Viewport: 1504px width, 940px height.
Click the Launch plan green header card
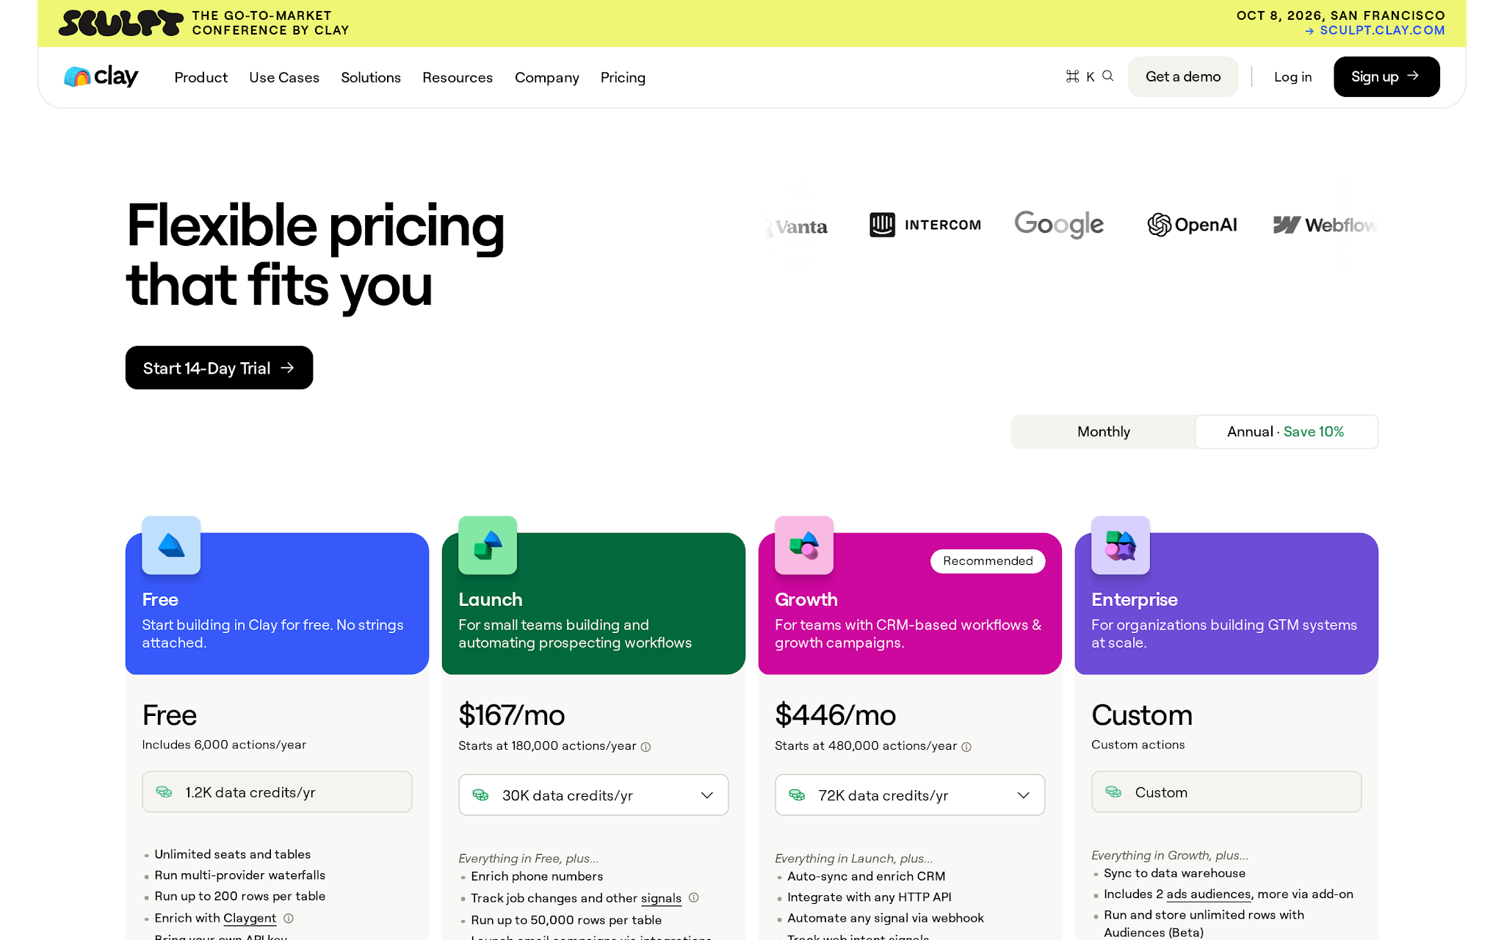[593, 604]
